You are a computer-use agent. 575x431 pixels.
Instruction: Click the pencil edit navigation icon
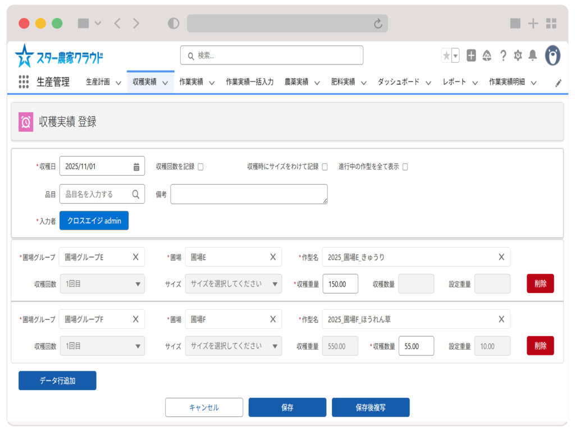558,82
